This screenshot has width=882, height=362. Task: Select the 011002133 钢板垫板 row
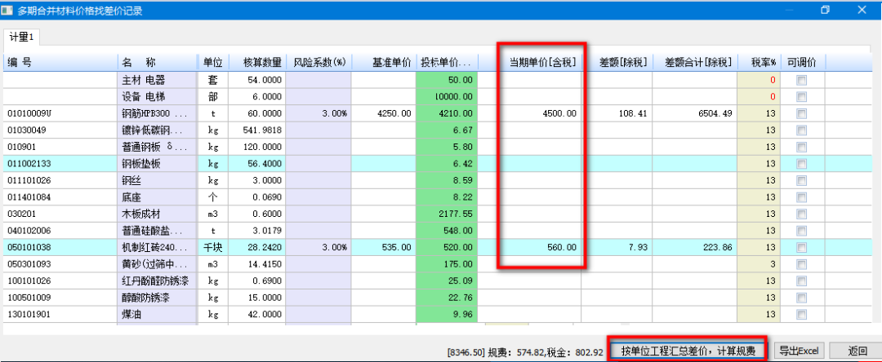point(59,164)
